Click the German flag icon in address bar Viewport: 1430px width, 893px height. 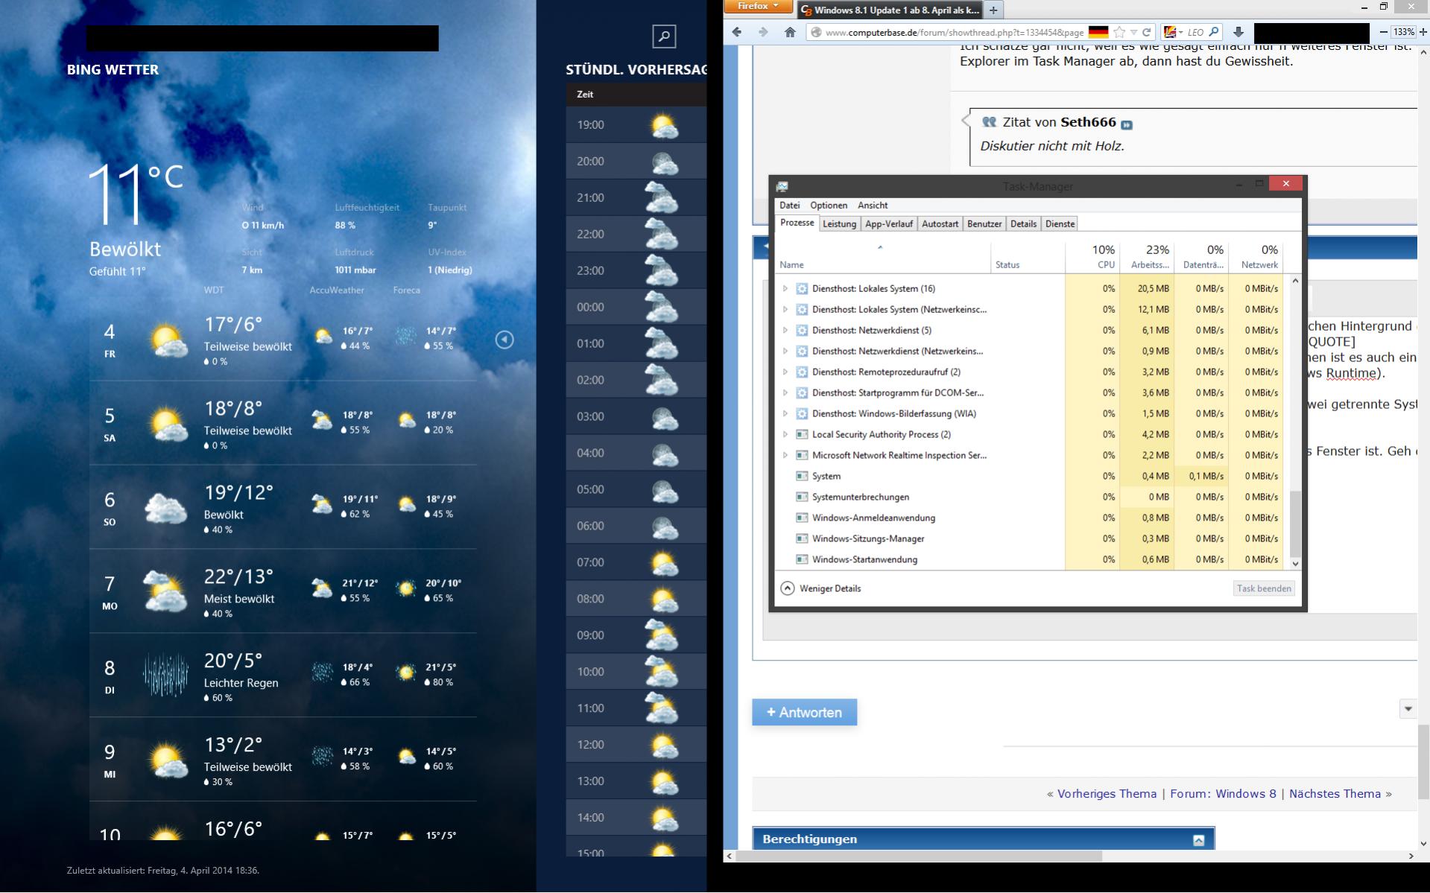tap(1098, 32)
